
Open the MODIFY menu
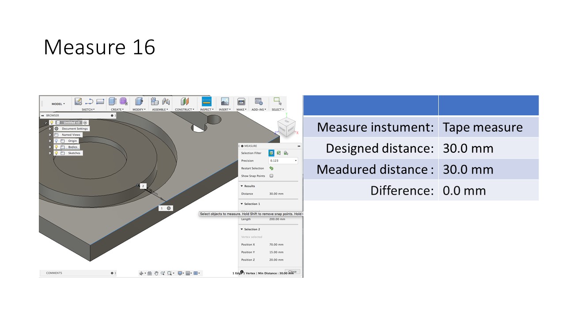click(139, 110)
